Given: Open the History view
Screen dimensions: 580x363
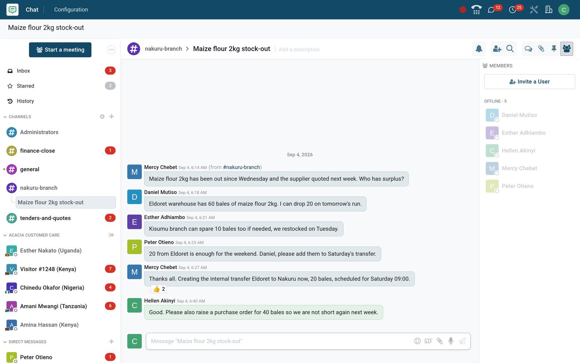Looking at the screenshot, I should (x=60, y=101).
